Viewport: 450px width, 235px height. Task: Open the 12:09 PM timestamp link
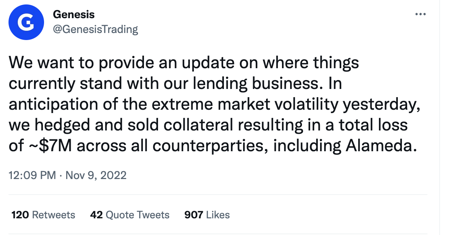(32, 175)
